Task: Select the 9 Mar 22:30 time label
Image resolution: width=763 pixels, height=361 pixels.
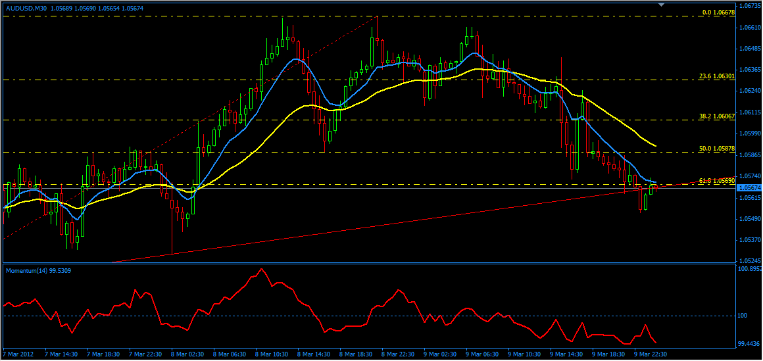Action: pyautogui.click(x=651, y=353)
